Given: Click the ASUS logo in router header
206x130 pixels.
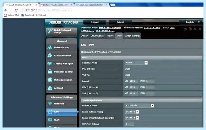Looking at the screenshot, I should pyautogui.click(x=55, y=22).
